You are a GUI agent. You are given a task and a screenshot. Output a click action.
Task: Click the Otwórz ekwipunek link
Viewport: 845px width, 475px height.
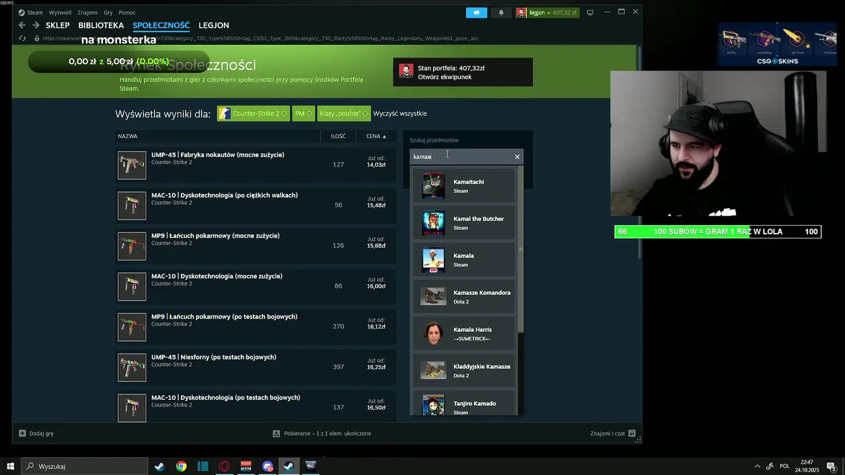pyautogui.click(x=444, y=77)
